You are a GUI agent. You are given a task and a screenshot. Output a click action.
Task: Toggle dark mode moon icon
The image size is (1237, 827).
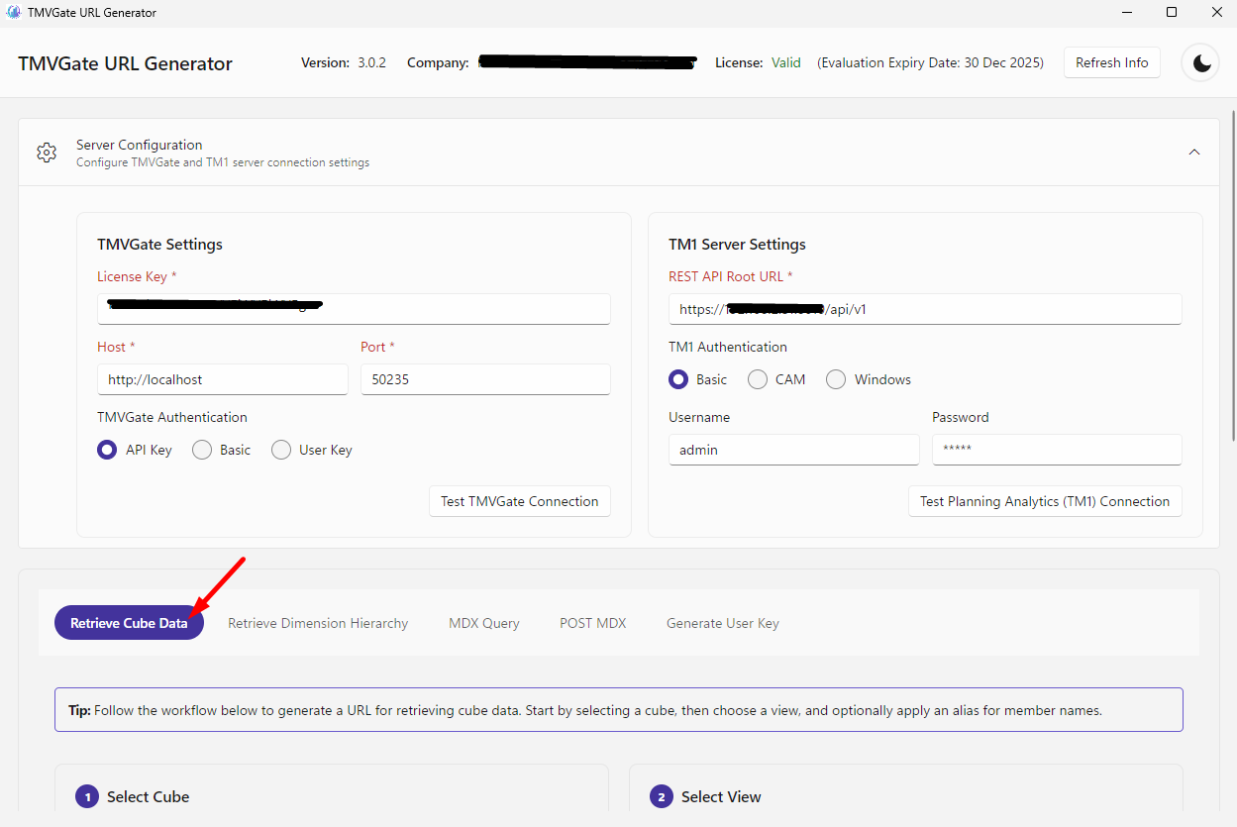tap(1200, 63)
